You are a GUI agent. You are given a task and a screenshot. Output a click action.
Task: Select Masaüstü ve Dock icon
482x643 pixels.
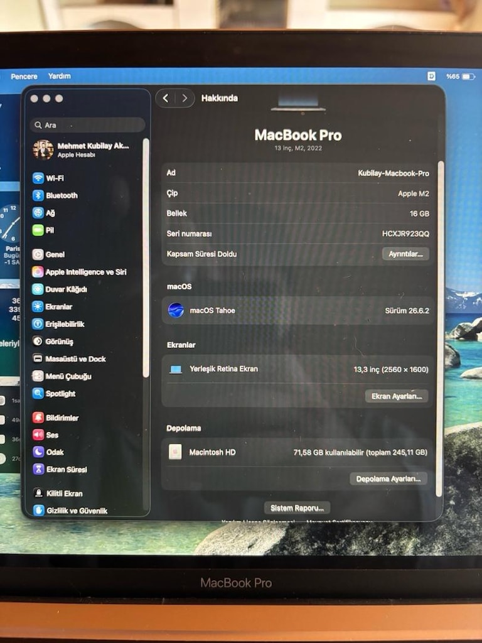38,359
